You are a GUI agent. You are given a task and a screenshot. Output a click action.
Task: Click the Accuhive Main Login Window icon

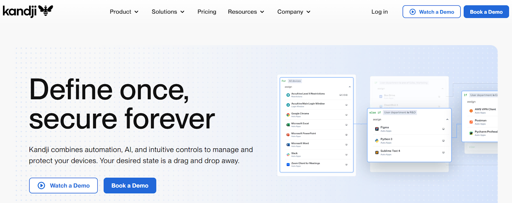(x=288, y=105)
